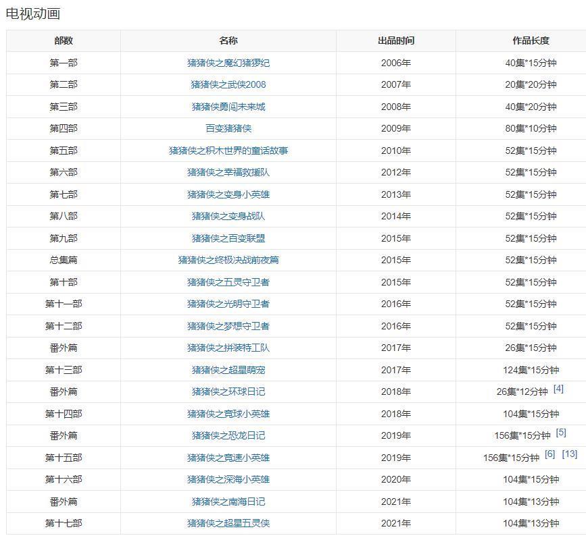Screen dimensions: 586x540
Task: Open the 猪猪侠之魔幻猪猡纪 link
Action: tap(228, 63)
